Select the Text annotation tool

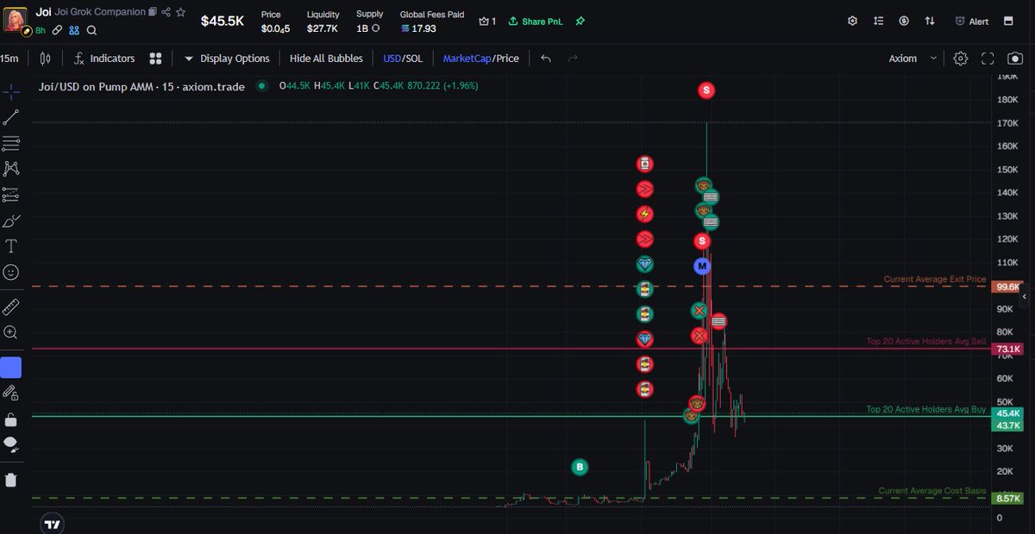(x=11, y=246)
